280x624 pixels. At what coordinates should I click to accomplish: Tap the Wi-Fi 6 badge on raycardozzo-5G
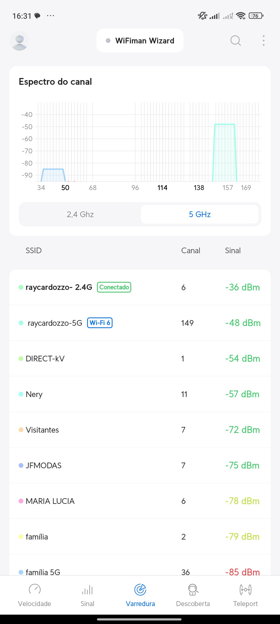click(x=100, y=323)
